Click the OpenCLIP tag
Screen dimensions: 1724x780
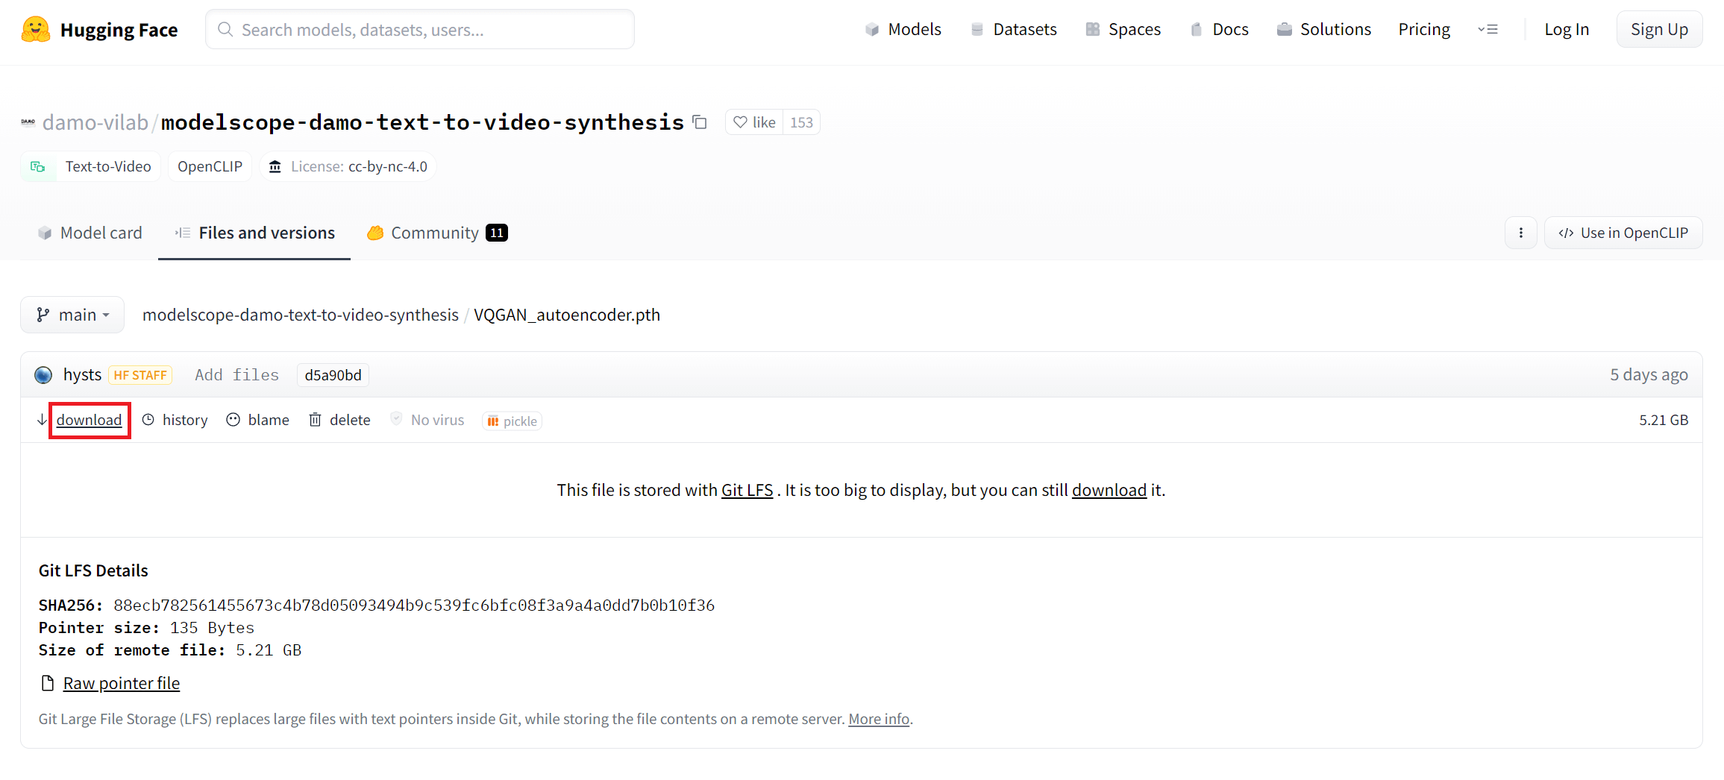tap(210, 166)
